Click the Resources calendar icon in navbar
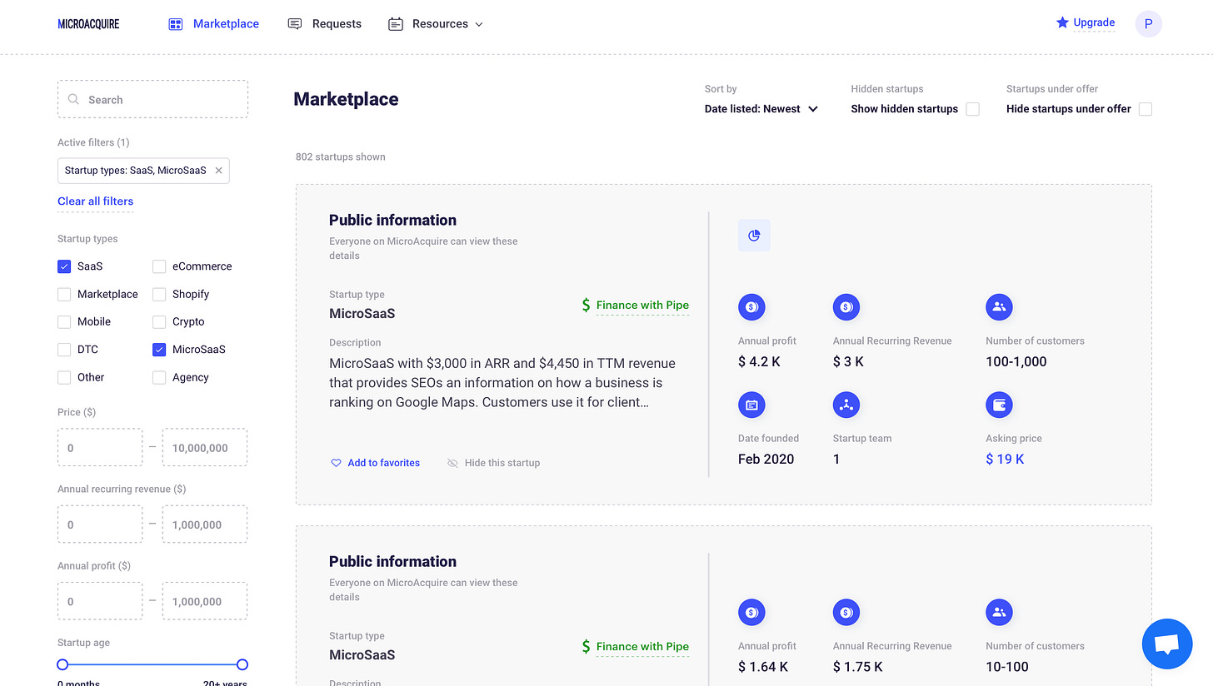1213x686 pixels. point(396,24)
